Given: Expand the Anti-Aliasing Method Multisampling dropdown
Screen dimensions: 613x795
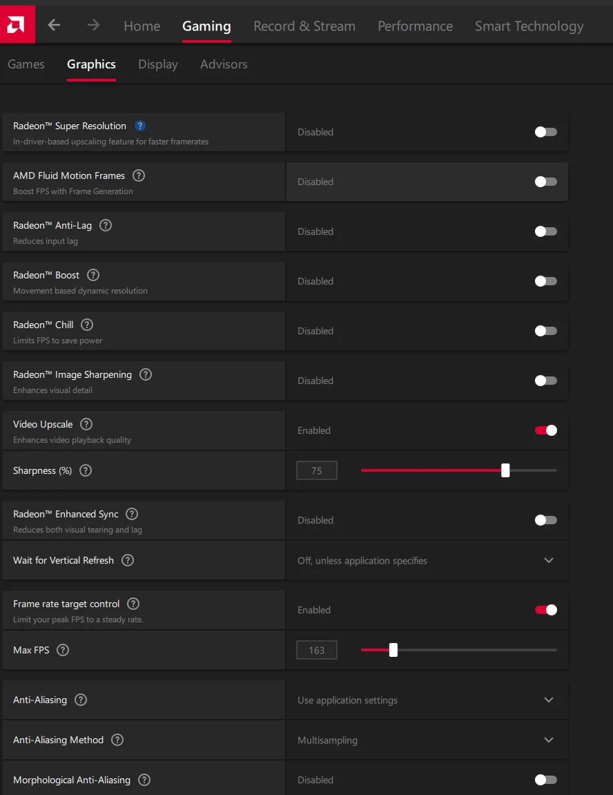Looking at the screenshot, I should click(427, 740).
